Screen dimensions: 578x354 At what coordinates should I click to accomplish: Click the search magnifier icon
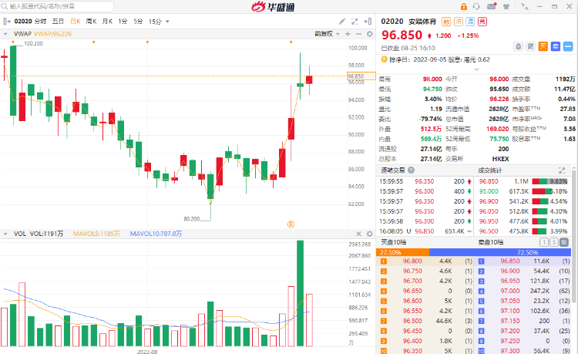click(5, 6)
